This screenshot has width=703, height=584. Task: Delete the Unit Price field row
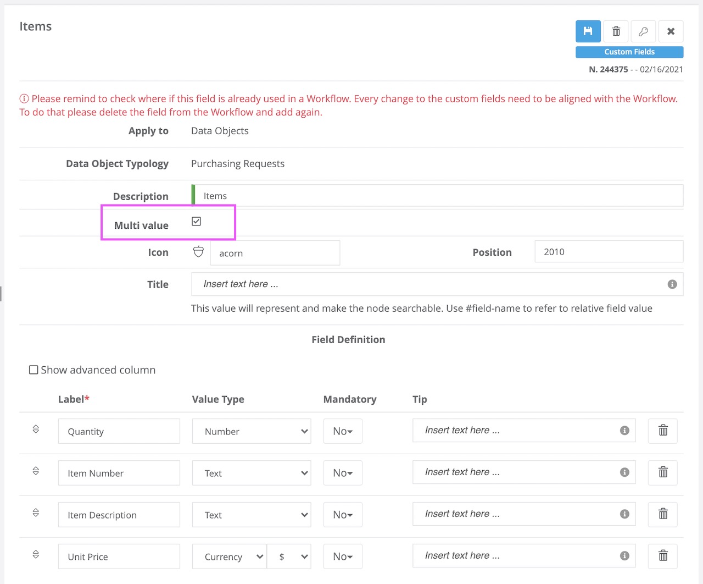tap(662, 556)
